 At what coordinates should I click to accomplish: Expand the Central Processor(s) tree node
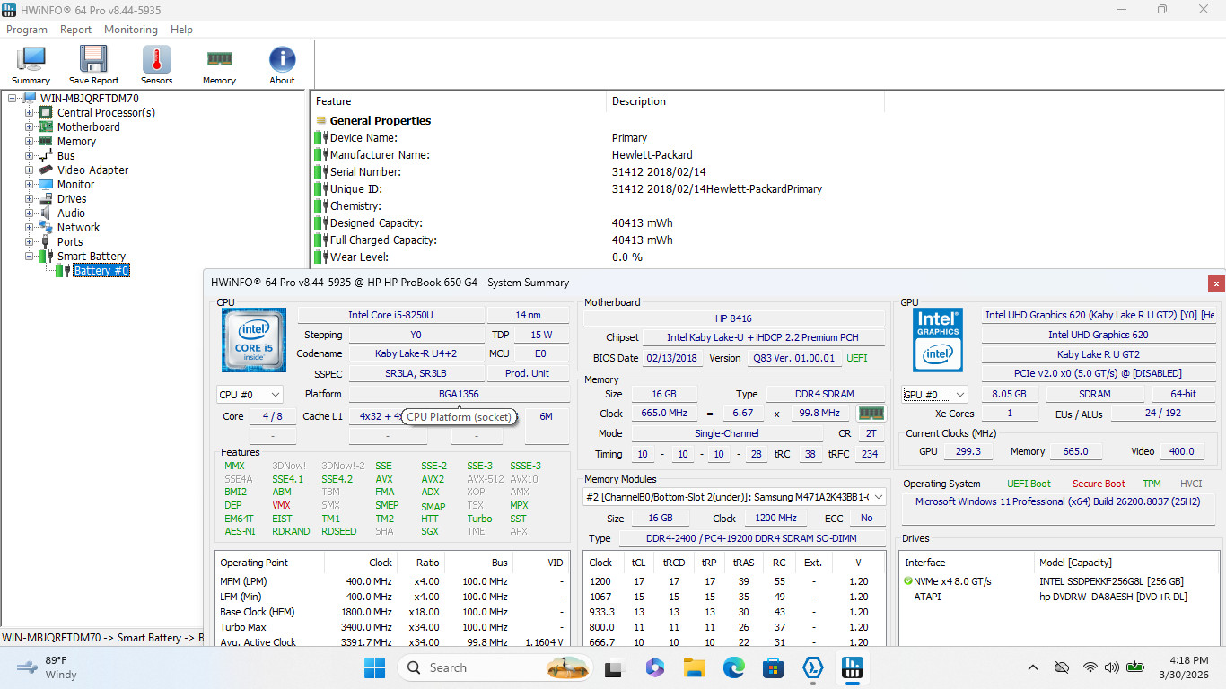point(30,113)
